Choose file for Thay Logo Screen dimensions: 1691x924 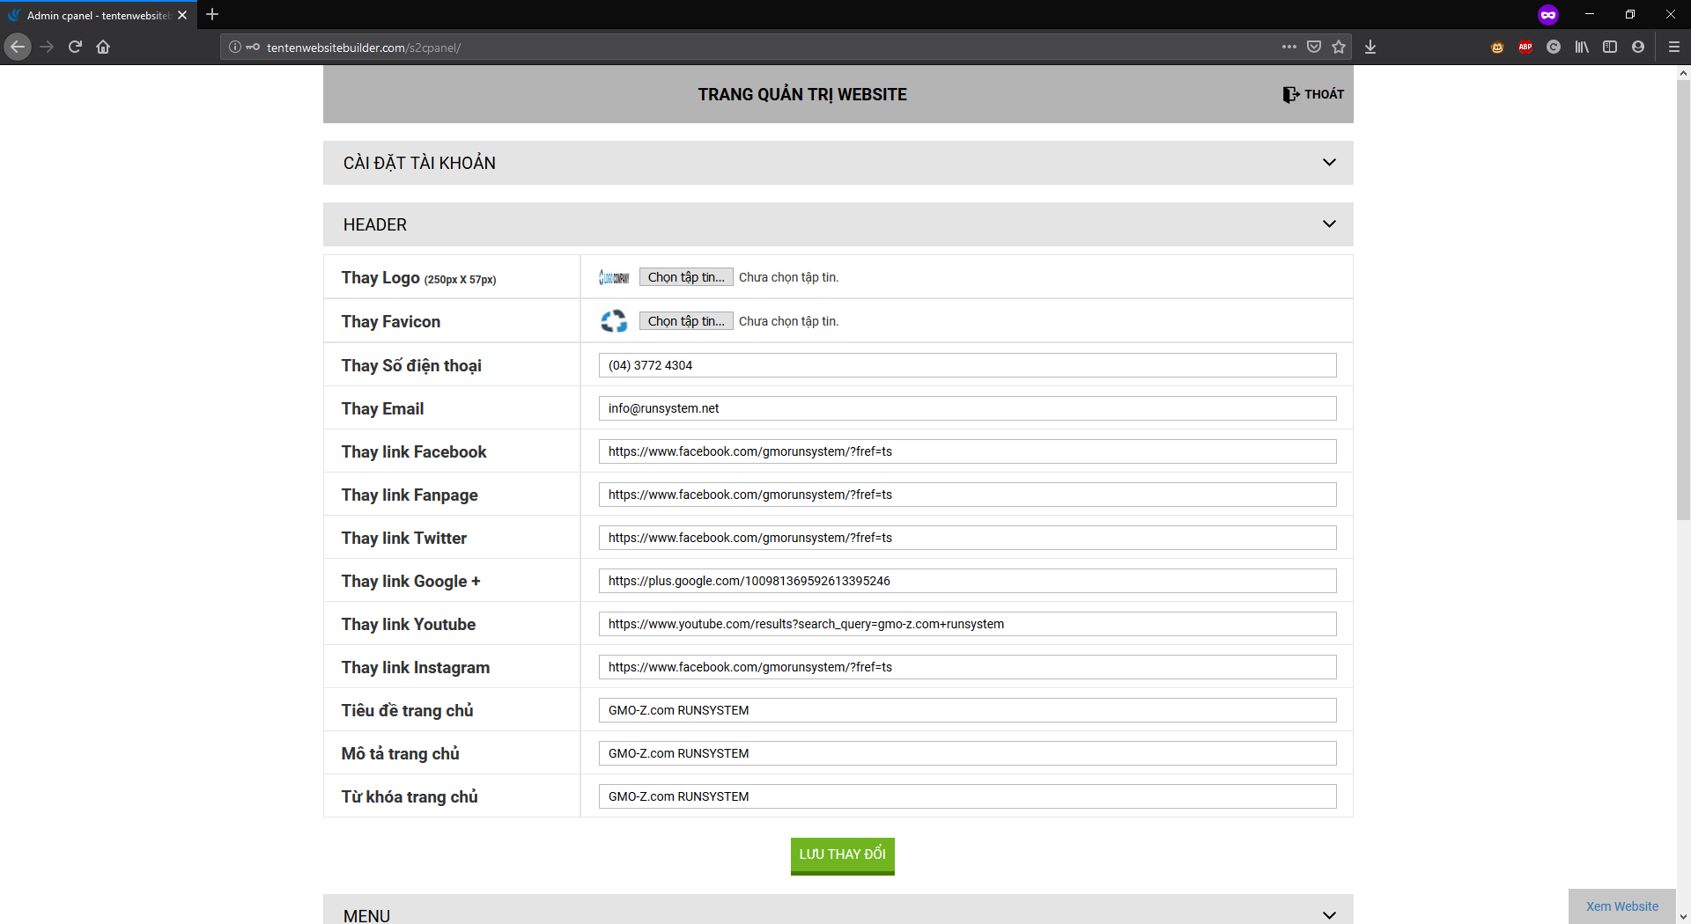click(x=686, y=277)
